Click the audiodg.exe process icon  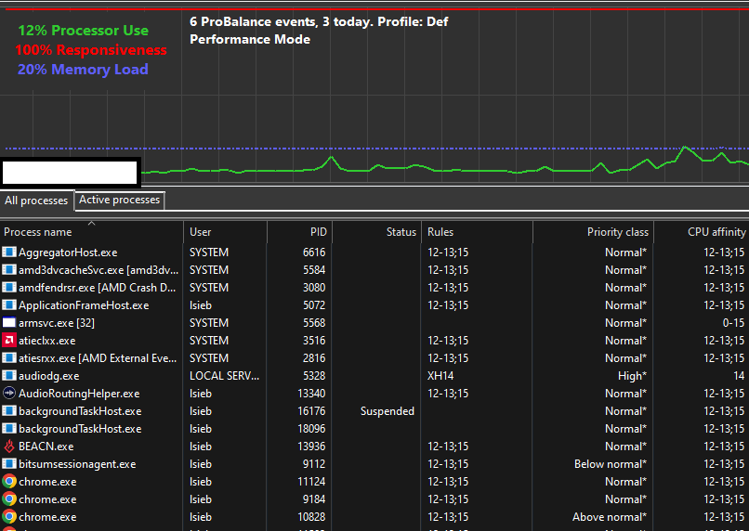click(9, 375)
